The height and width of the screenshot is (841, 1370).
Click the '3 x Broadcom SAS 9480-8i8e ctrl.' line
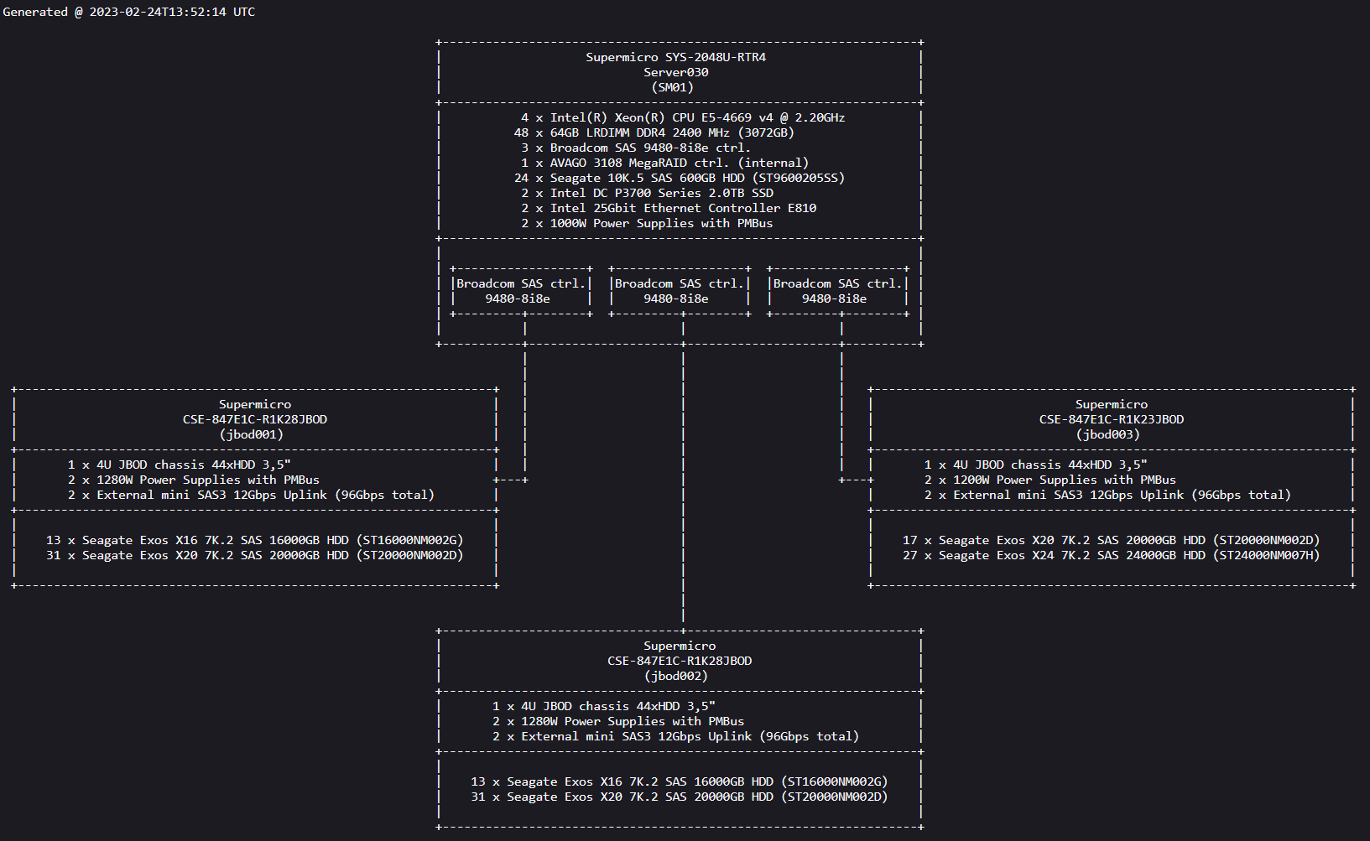(636, 148)
